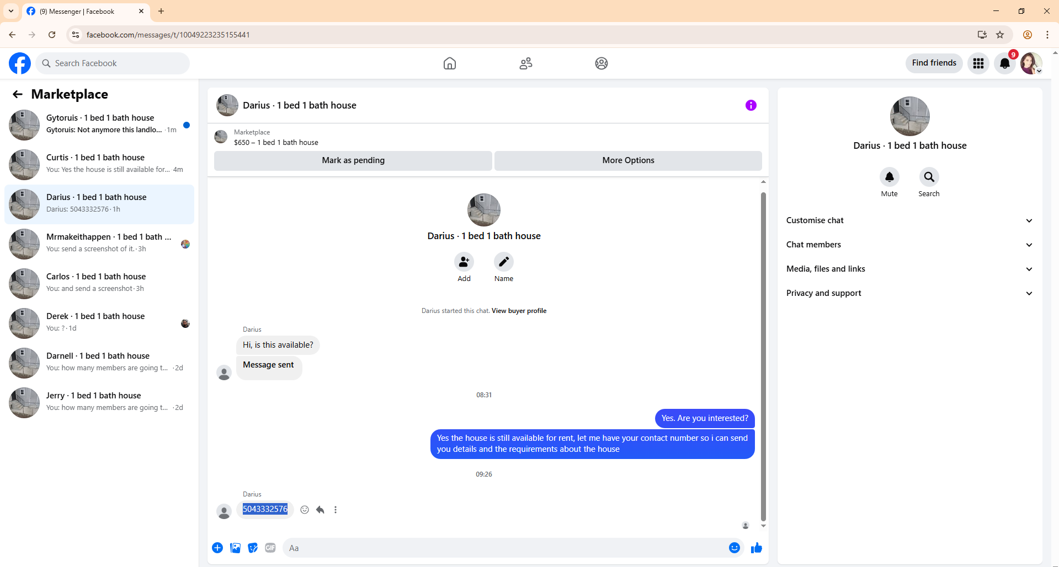Open the account profile picture menu
The image size is (1059, 567).
coord(1031,63)
